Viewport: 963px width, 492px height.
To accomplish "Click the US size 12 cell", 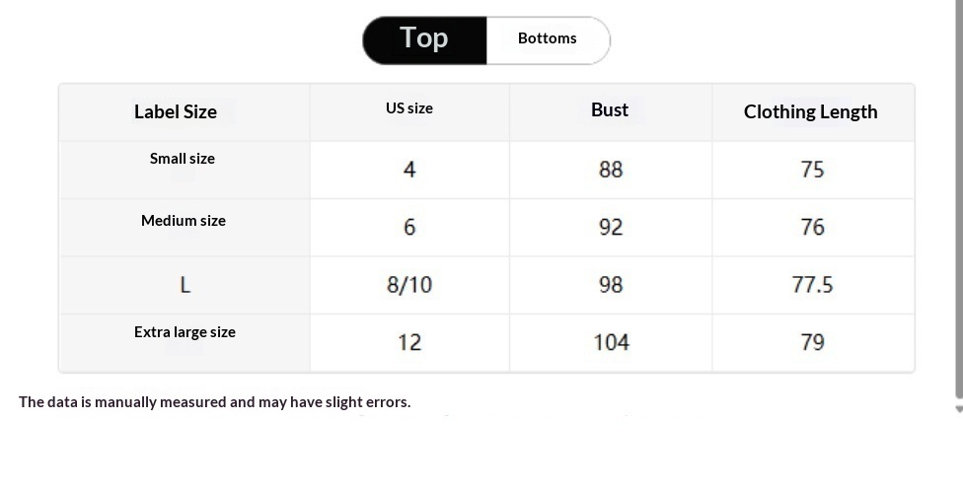I will click(409, 343).
